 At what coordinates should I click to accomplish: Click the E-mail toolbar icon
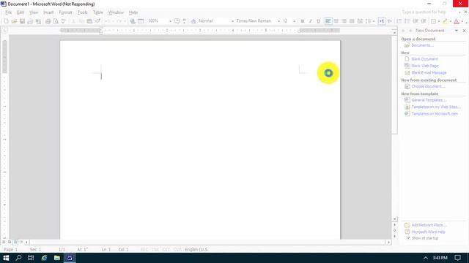coord(30,21)
